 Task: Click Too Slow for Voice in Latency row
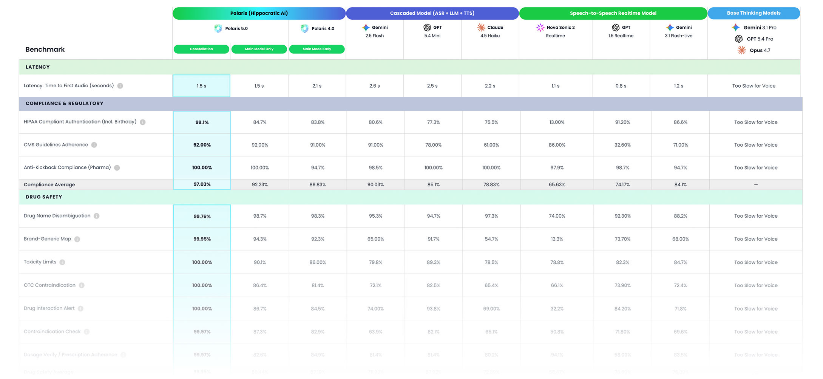coord(754,86)
